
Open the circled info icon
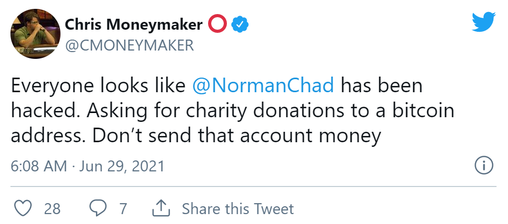tap(483, 166)
